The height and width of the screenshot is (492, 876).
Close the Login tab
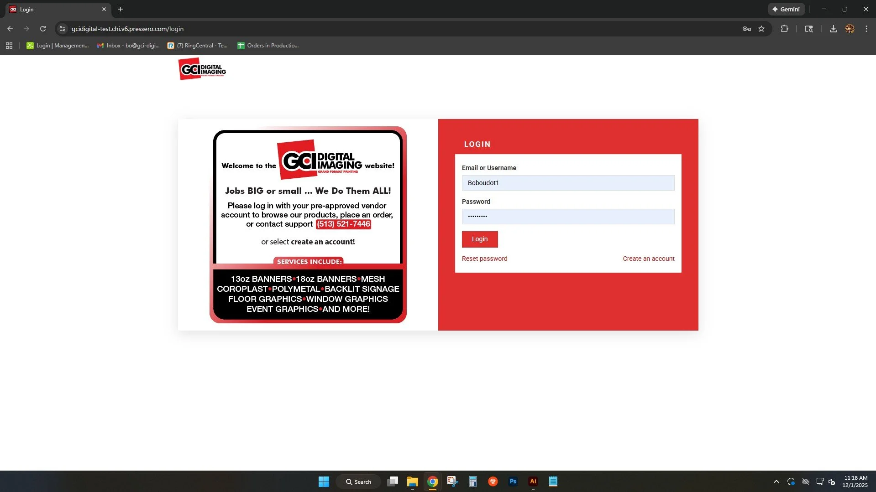[x=104, y=9]
